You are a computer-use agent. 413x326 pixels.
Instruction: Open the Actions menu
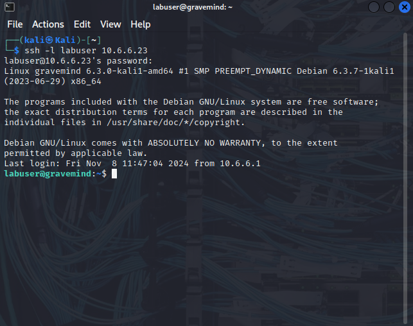48,24
